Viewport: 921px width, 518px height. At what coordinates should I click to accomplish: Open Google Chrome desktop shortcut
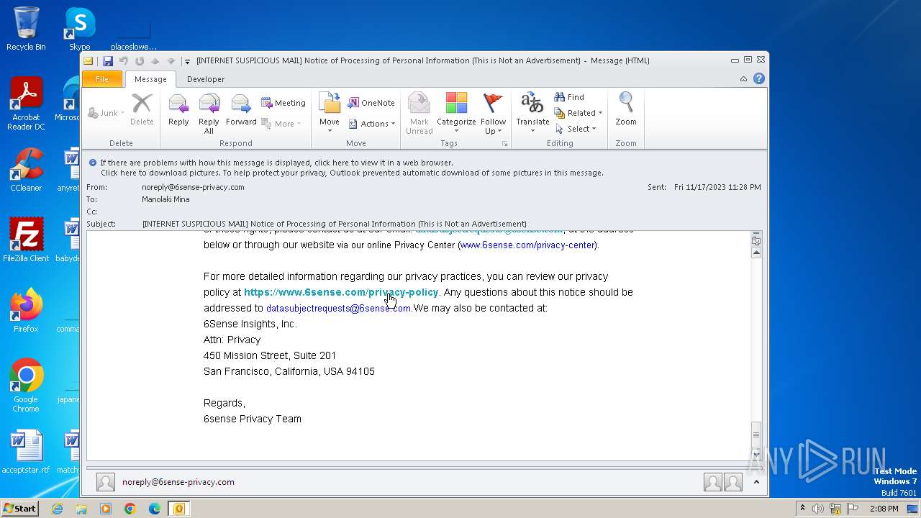[x=26, y=386]
